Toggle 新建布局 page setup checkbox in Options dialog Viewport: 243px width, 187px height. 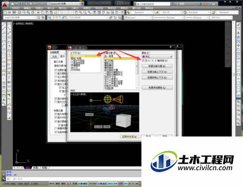click(x=56, y=128)
